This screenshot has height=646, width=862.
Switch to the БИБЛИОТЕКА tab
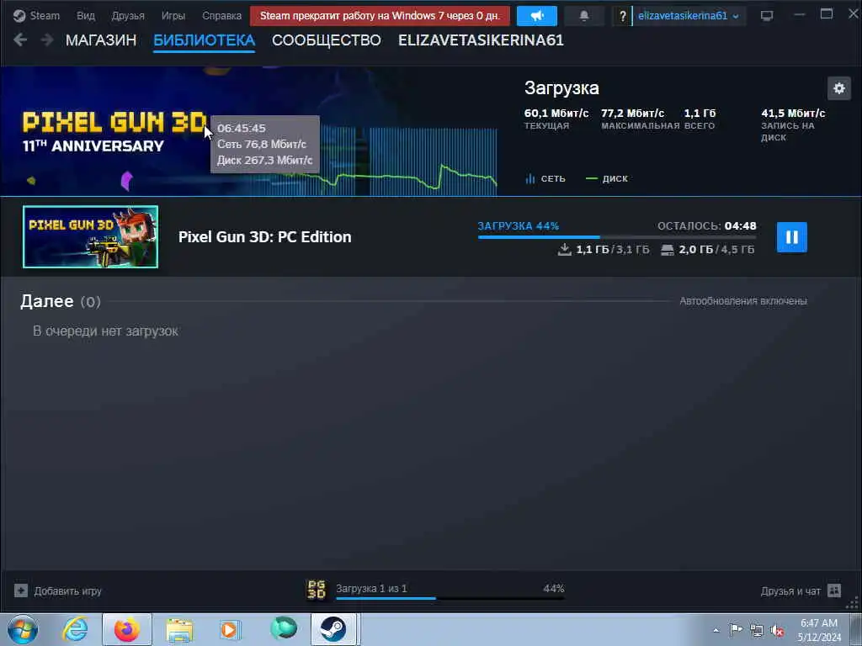204,40
